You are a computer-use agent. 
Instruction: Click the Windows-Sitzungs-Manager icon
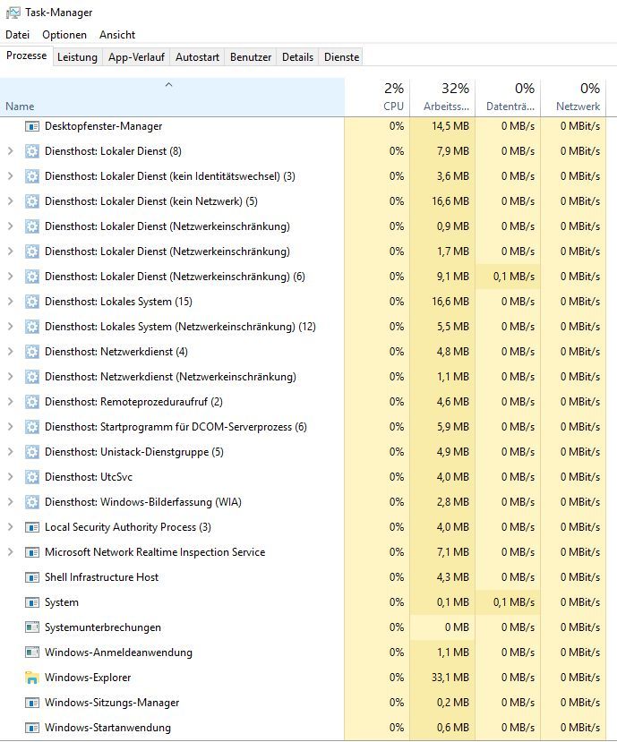point(31,704)
